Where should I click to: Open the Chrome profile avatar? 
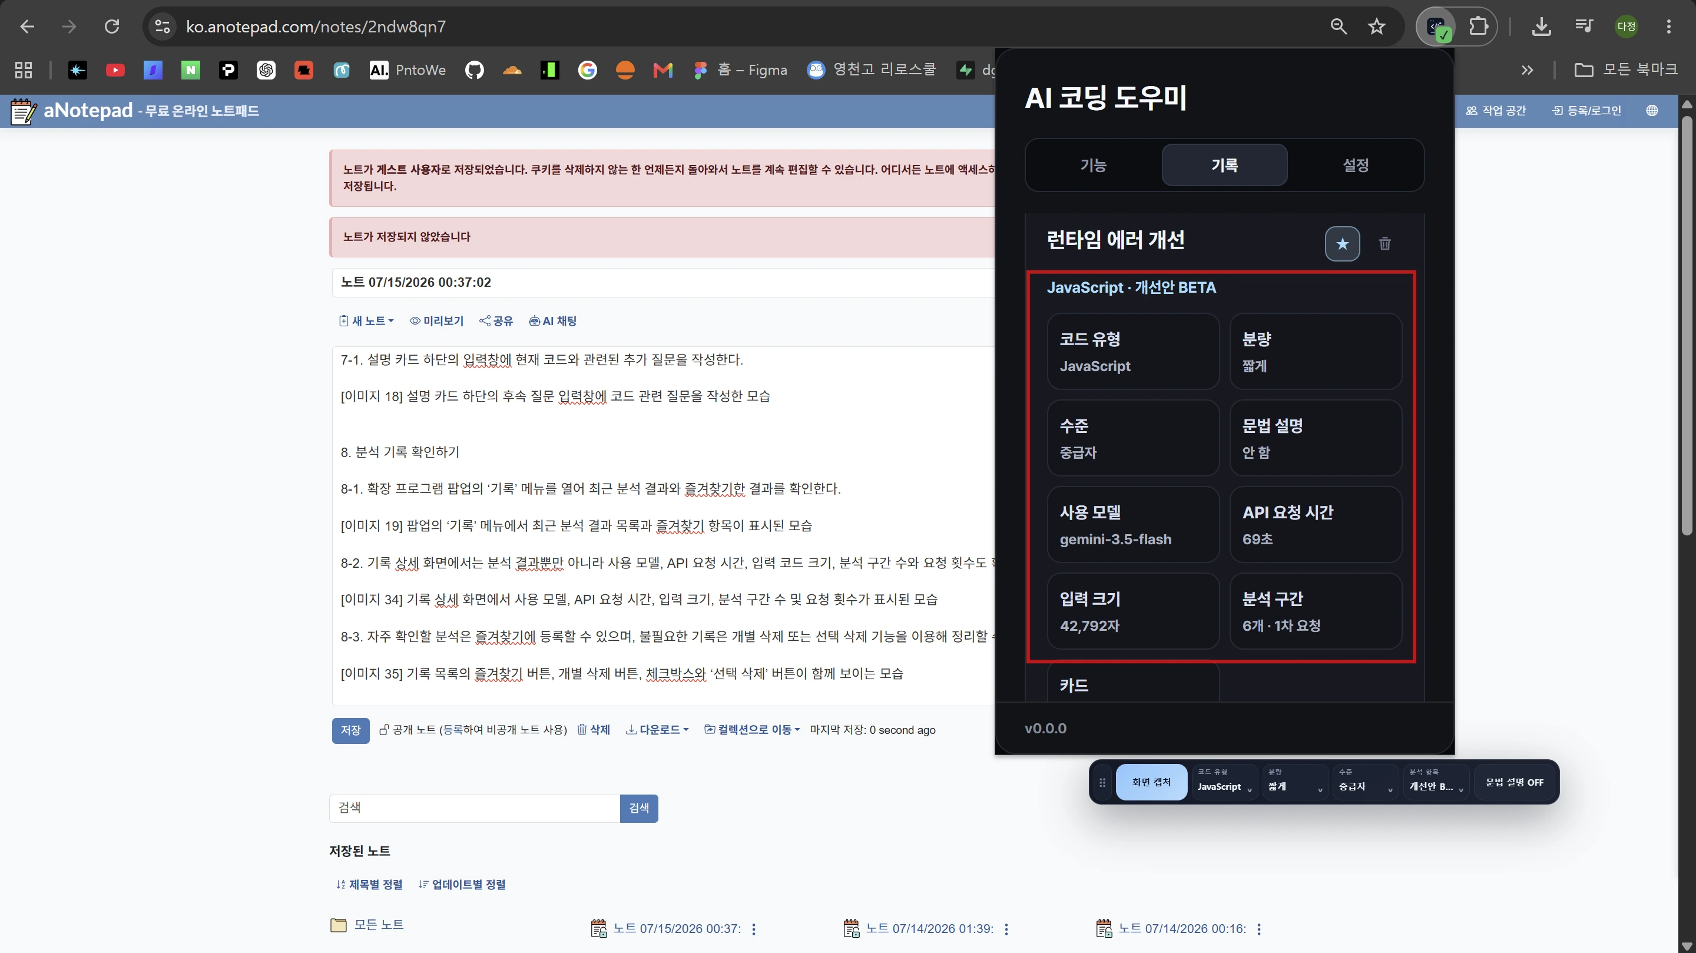1626,27
